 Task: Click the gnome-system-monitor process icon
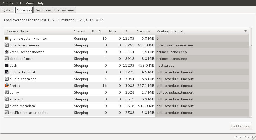[7, 38]
